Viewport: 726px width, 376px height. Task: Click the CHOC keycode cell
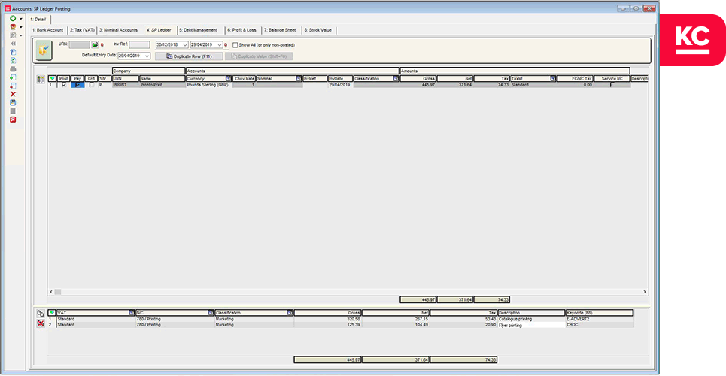pos(600,325)
